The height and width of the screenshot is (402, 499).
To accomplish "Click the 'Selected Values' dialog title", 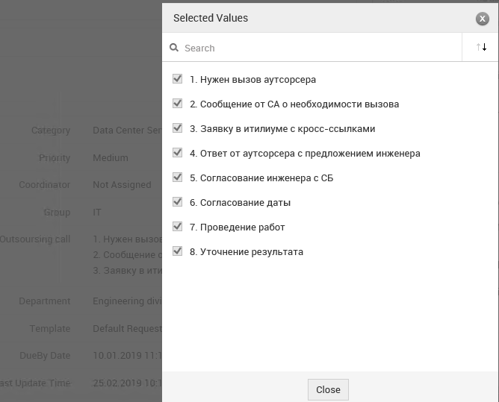I will pyautogui.click(x=211, y=18).
